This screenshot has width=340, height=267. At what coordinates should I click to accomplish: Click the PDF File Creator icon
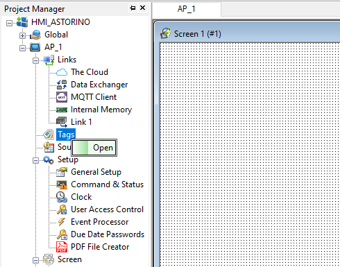pos(62,247)
